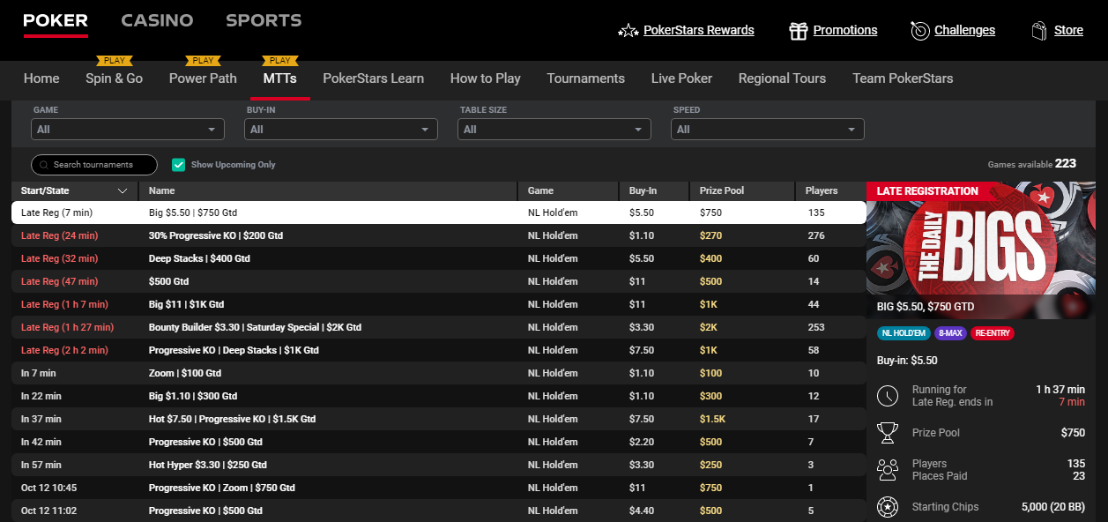Click the PokerStars Rewards stars icon
The image size is (1108, 522).
(628, 31)
